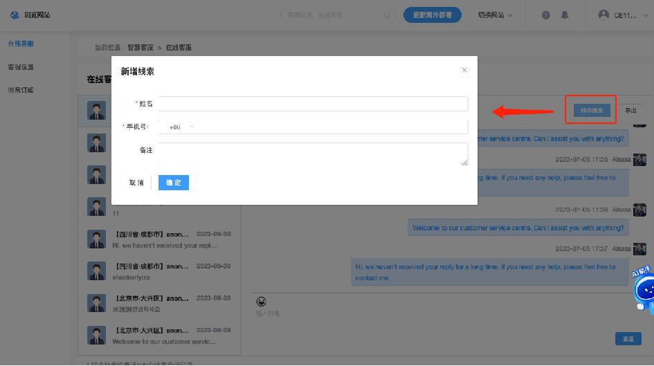Click the resize grip of 备注 textarea
The image size is (654, 366).
464,163
